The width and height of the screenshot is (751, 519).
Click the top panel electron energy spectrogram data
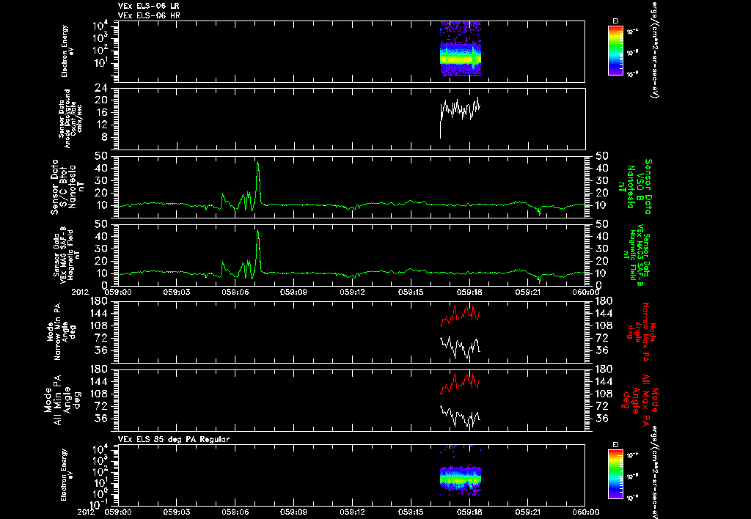tap(461, 49)
